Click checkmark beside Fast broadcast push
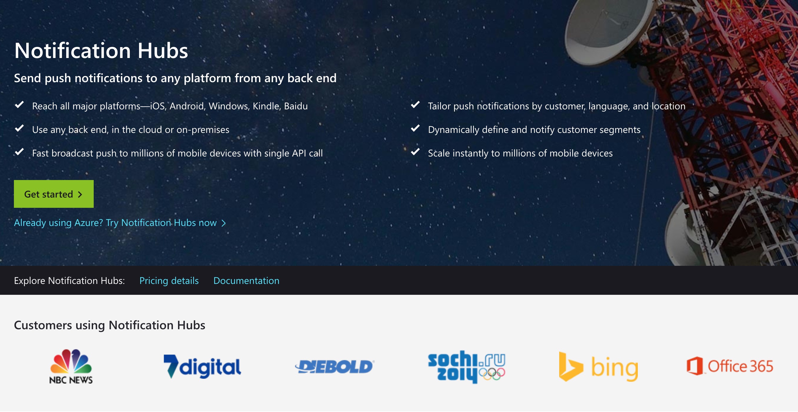Screen dimensions: 798x412 pyautogui.click(x=20, y=152)
